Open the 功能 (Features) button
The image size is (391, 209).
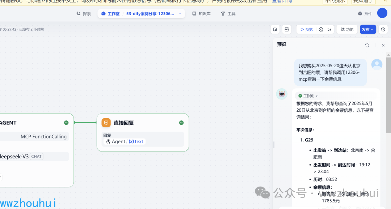tap(347, 29)
